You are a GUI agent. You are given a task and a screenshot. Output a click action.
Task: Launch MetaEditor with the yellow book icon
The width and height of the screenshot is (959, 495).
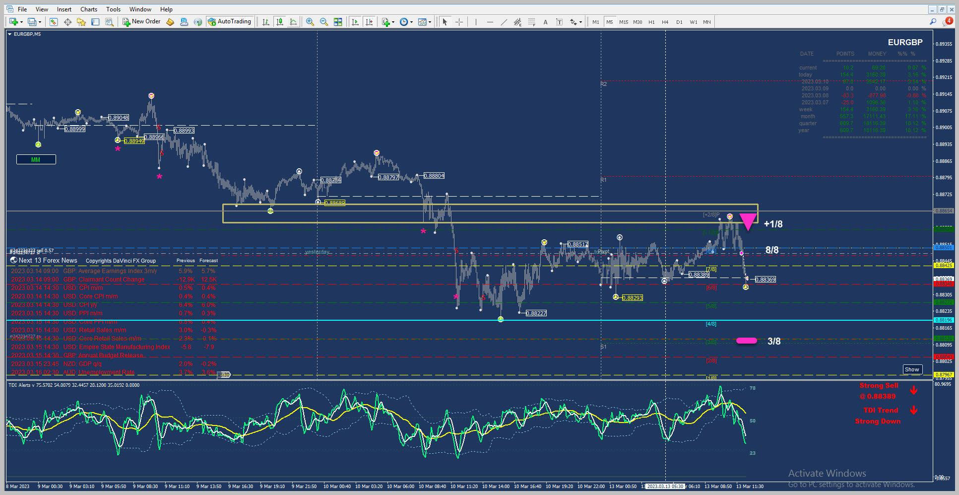tap(170, 22)
